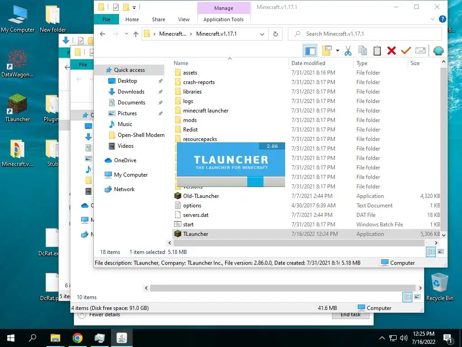Viewport: 462px width, 347px height.
Task: Click the Task Manager taskbar icon
Action: 100,338
